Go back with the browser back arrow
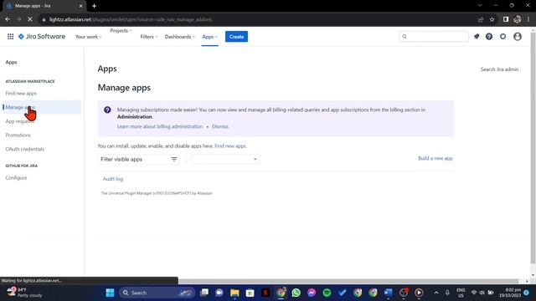536x301 pixels. (8, 19)
